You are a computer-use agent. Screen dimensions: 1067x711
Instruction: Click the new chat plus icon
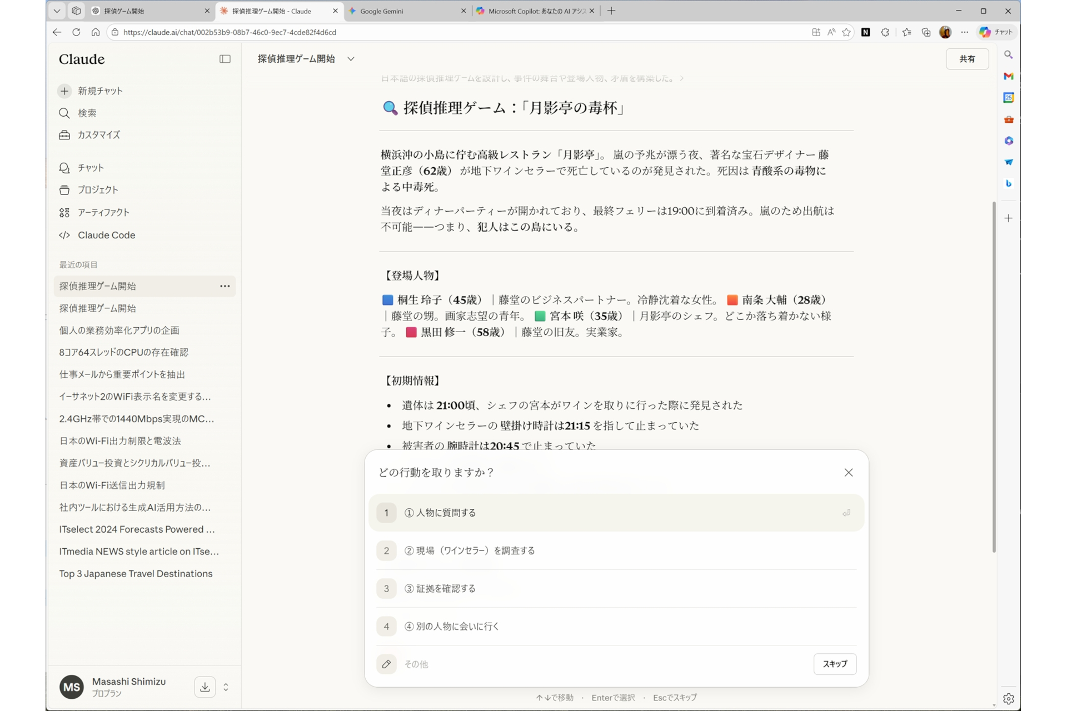[x=64, y=91]
